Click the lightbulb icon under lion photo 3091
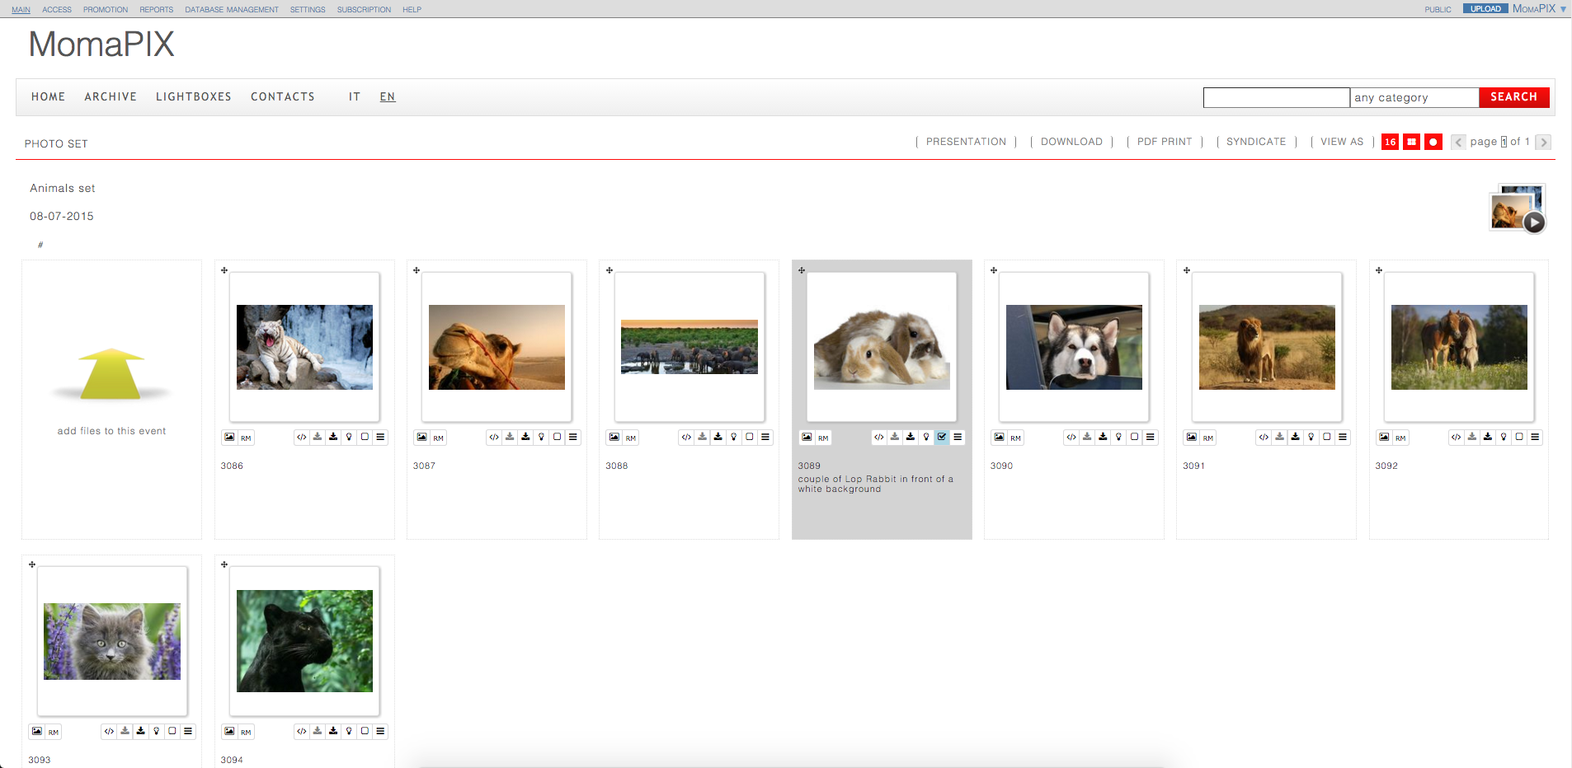This screenshot has height=768, width=1572. click(1311, 438)
